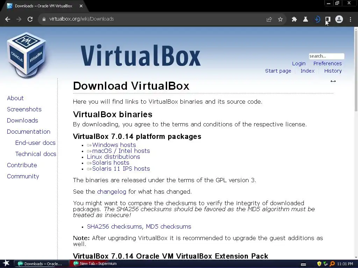Go to the Start page link
Image resolution: width=358 pixels, height=268 pixels.
pyautogui.click(x=278, y=71)
